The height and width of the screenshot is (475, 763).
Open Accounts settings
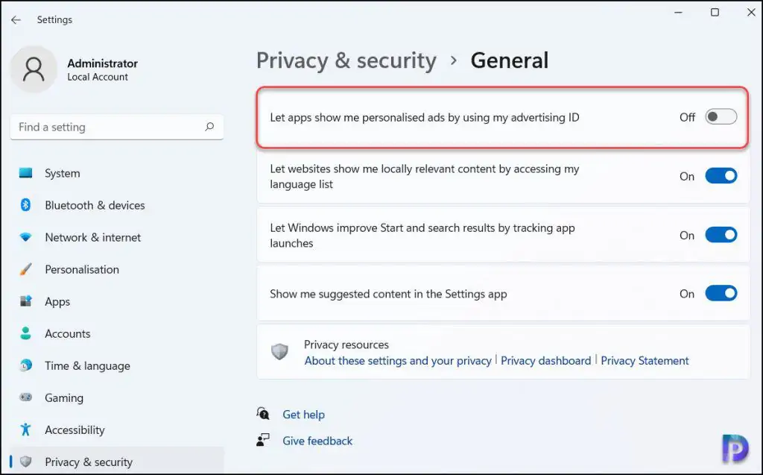click(117, 333)
